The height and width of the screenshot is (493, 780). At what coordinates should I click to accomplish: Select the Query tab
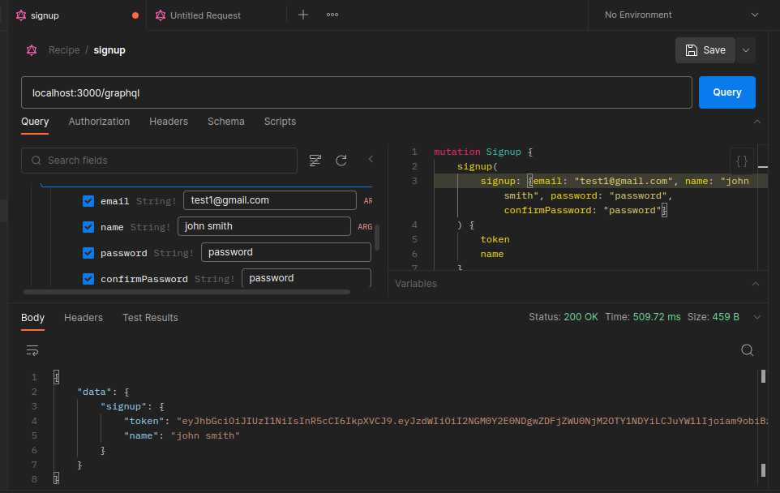point(35,122)
